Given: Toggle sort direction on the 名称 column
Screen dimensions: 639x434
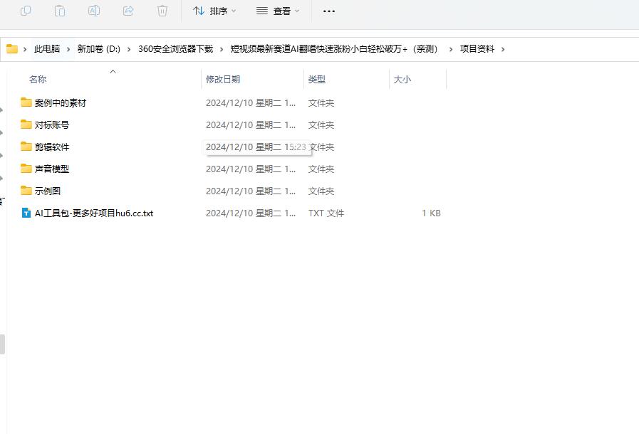Looking at the screenshot, I should [x=113, y=71].
